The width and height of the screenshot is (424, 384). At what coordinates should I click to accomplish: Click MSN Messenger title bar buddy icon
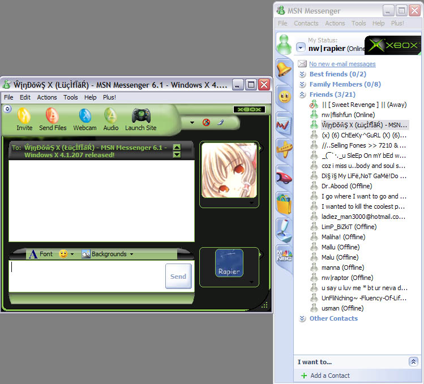pos(281,11)
